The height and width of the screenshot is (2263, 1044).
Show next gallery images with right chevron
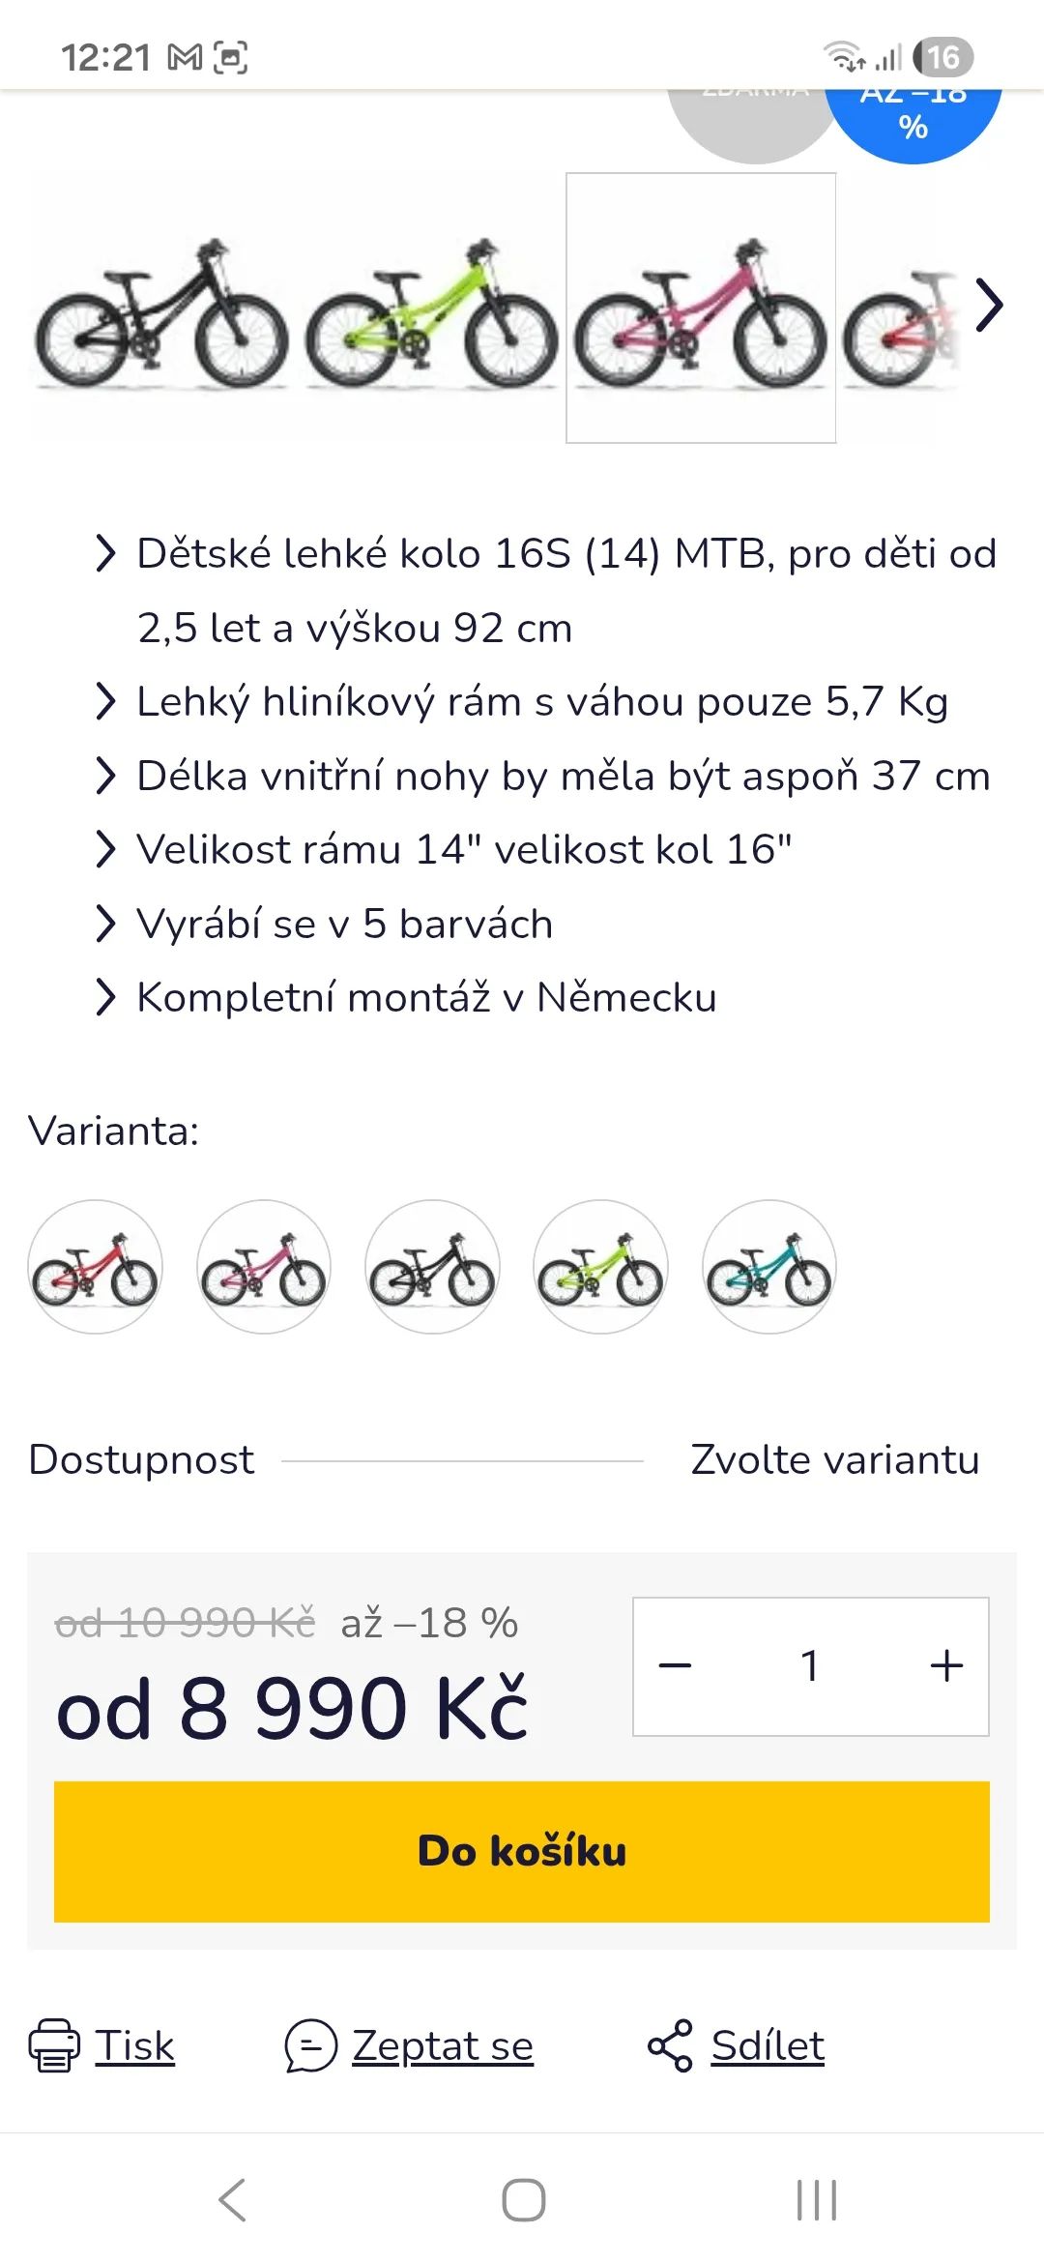click(988, 306)
